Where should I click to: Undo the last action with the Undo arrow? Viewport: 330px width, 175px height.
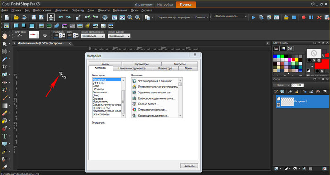(x=60, y=17)
